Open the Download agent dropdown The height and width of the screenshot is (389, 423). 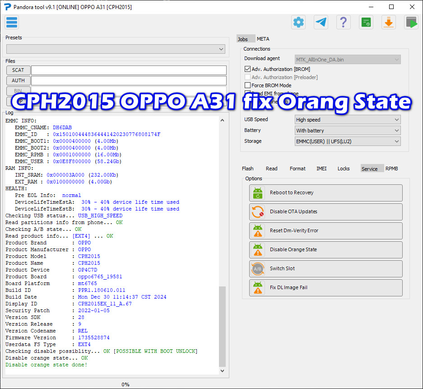(348, 60)
